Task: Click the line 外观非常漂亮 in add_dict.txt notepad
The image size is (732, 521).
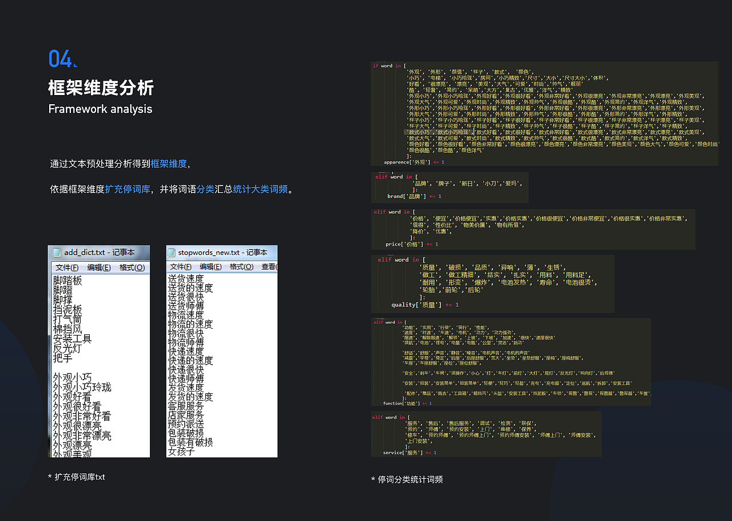Action: [x=82, y=436]
